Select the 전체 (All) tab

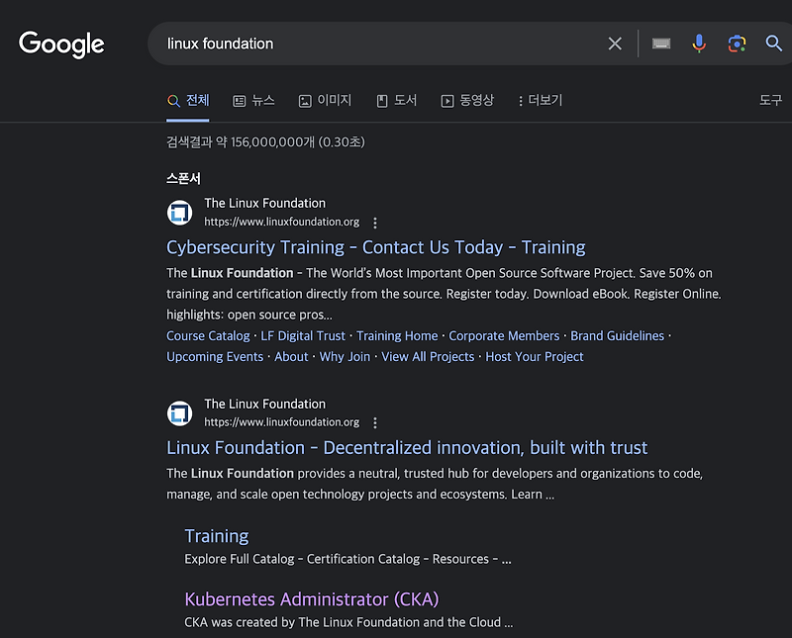(188, 101)
